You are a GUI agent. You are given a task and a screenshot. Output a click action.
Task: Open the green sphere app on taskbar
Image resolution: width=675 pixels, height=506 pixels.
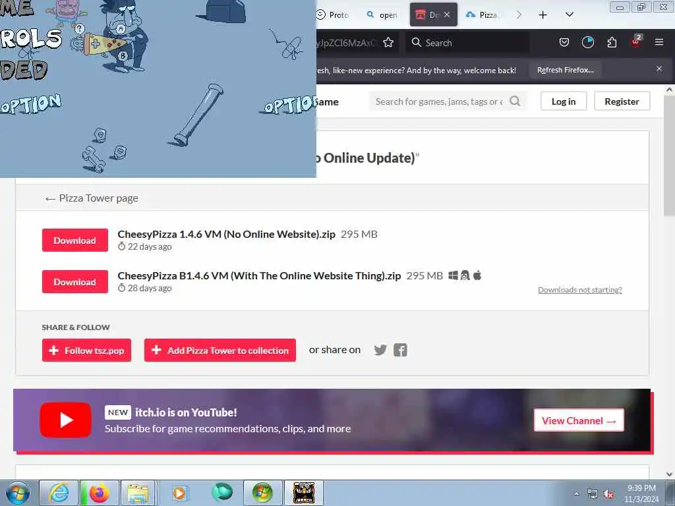(222, 492)
